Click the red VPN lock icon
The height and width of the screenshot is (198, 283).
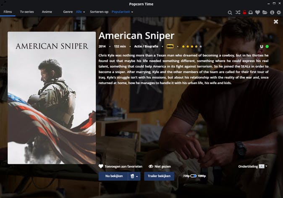click(244, 12)
